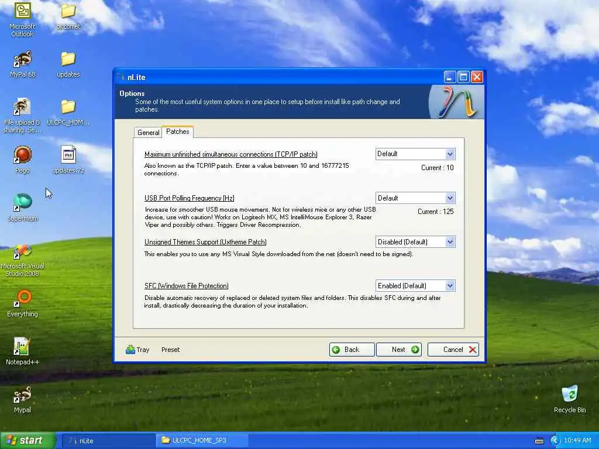Viewport: 599px width, 449px height.
Task: Click the clock showing 10:49 AM
Action: (x=577, y=441)
